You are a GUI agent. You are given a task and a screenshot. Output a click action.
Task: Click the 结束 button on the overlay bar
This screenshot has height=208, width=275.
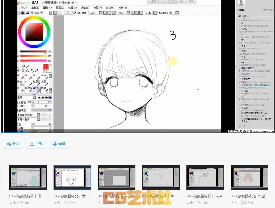191,1
